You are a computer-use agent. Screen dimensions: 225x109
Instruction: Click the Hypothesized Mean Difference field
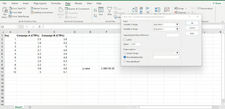173,35
